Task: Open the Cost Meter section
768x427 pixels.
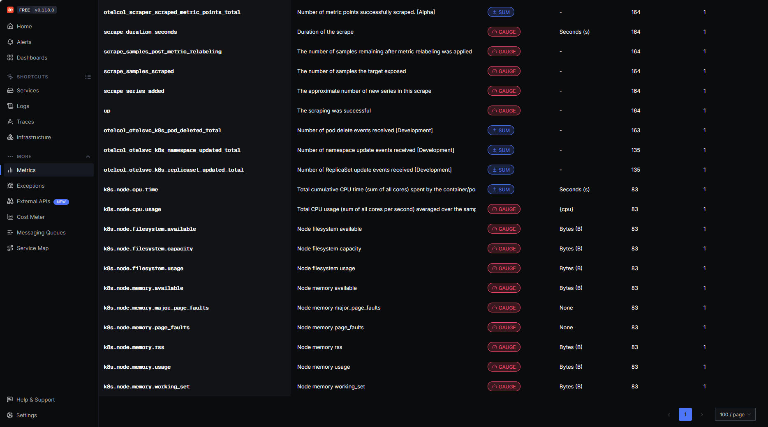Action: click(x=30, y=217)
